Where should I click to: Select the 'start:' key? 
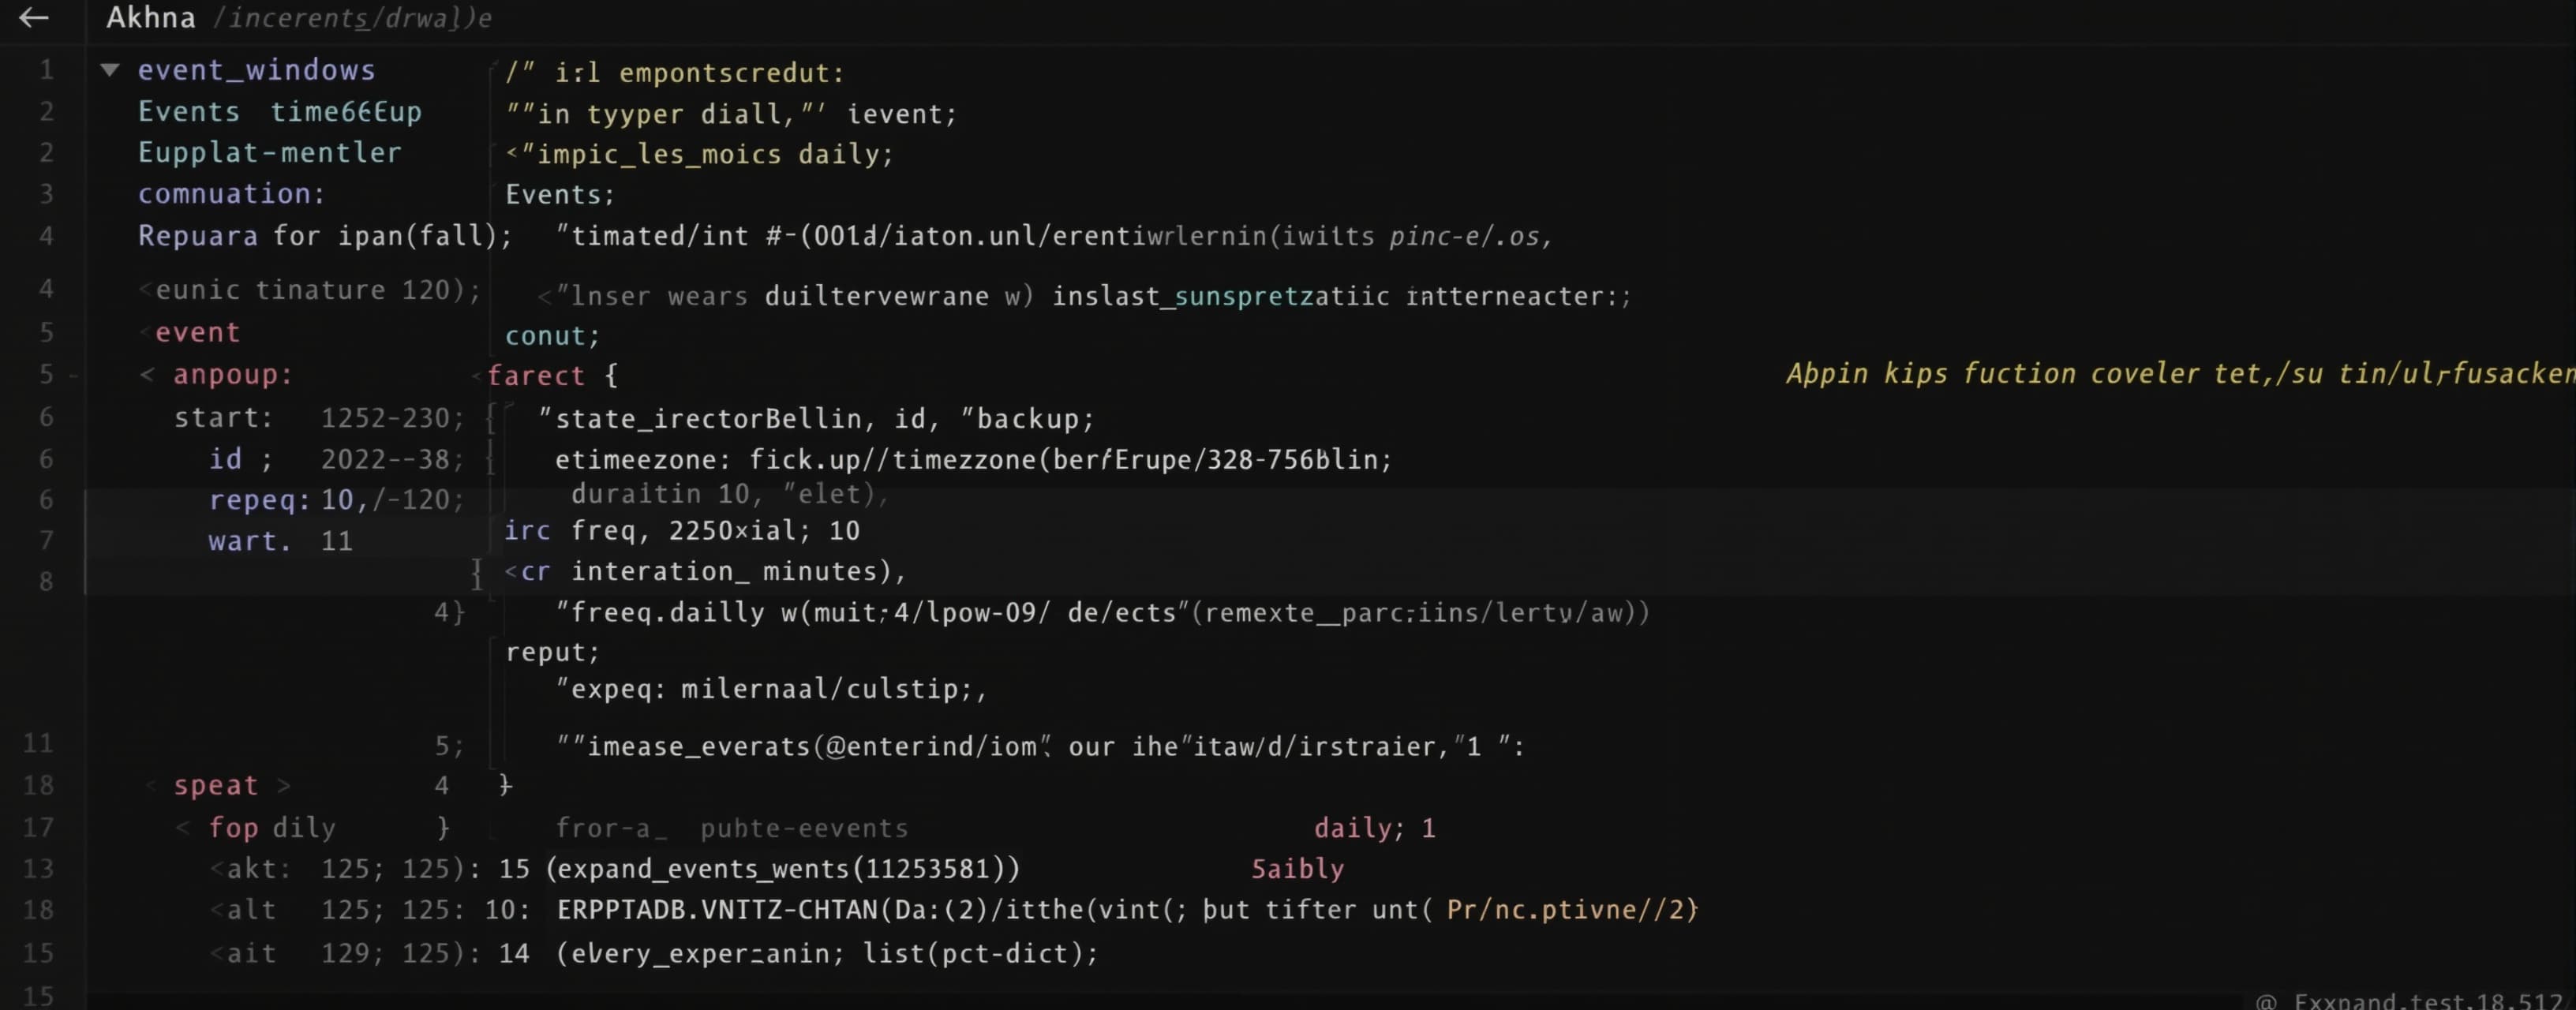223,418
